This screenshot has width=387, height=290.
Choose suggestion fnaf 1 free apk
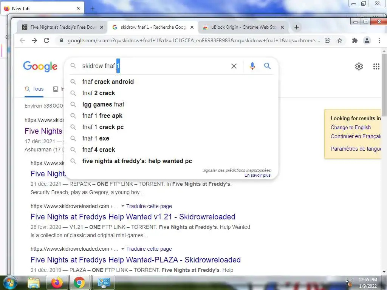click(171, 116)
